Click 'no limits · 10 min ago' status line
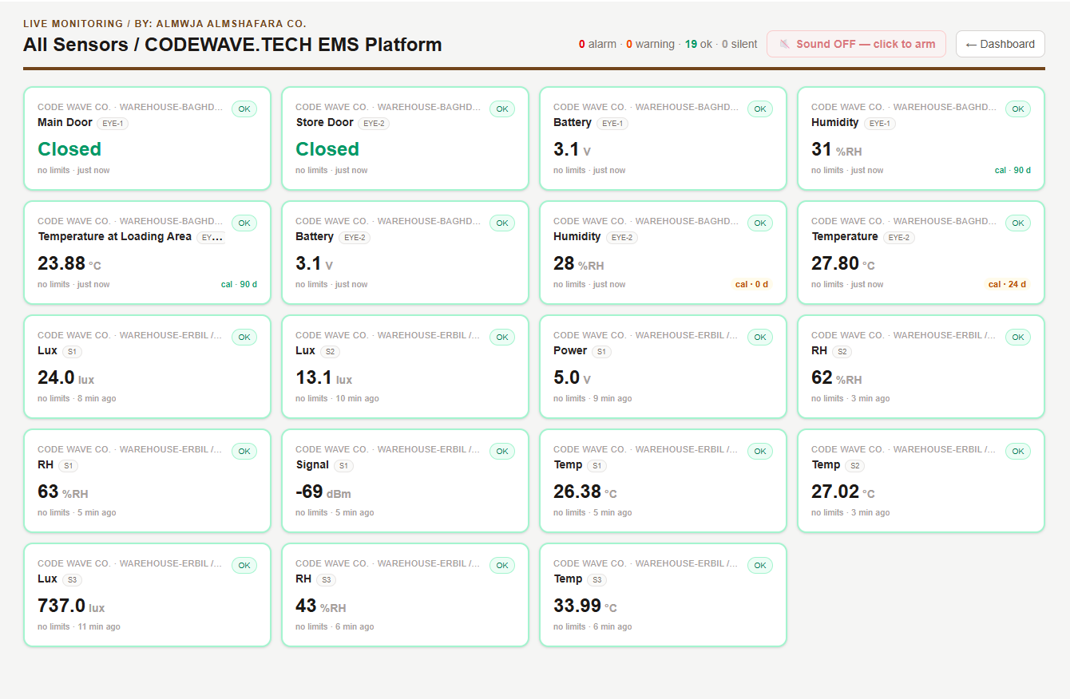1070x699 pixels. [x=337, y=399]
